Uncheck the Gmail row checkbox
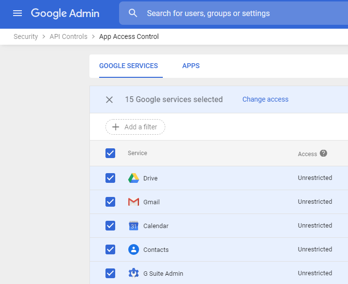 [x=110, y=202]
